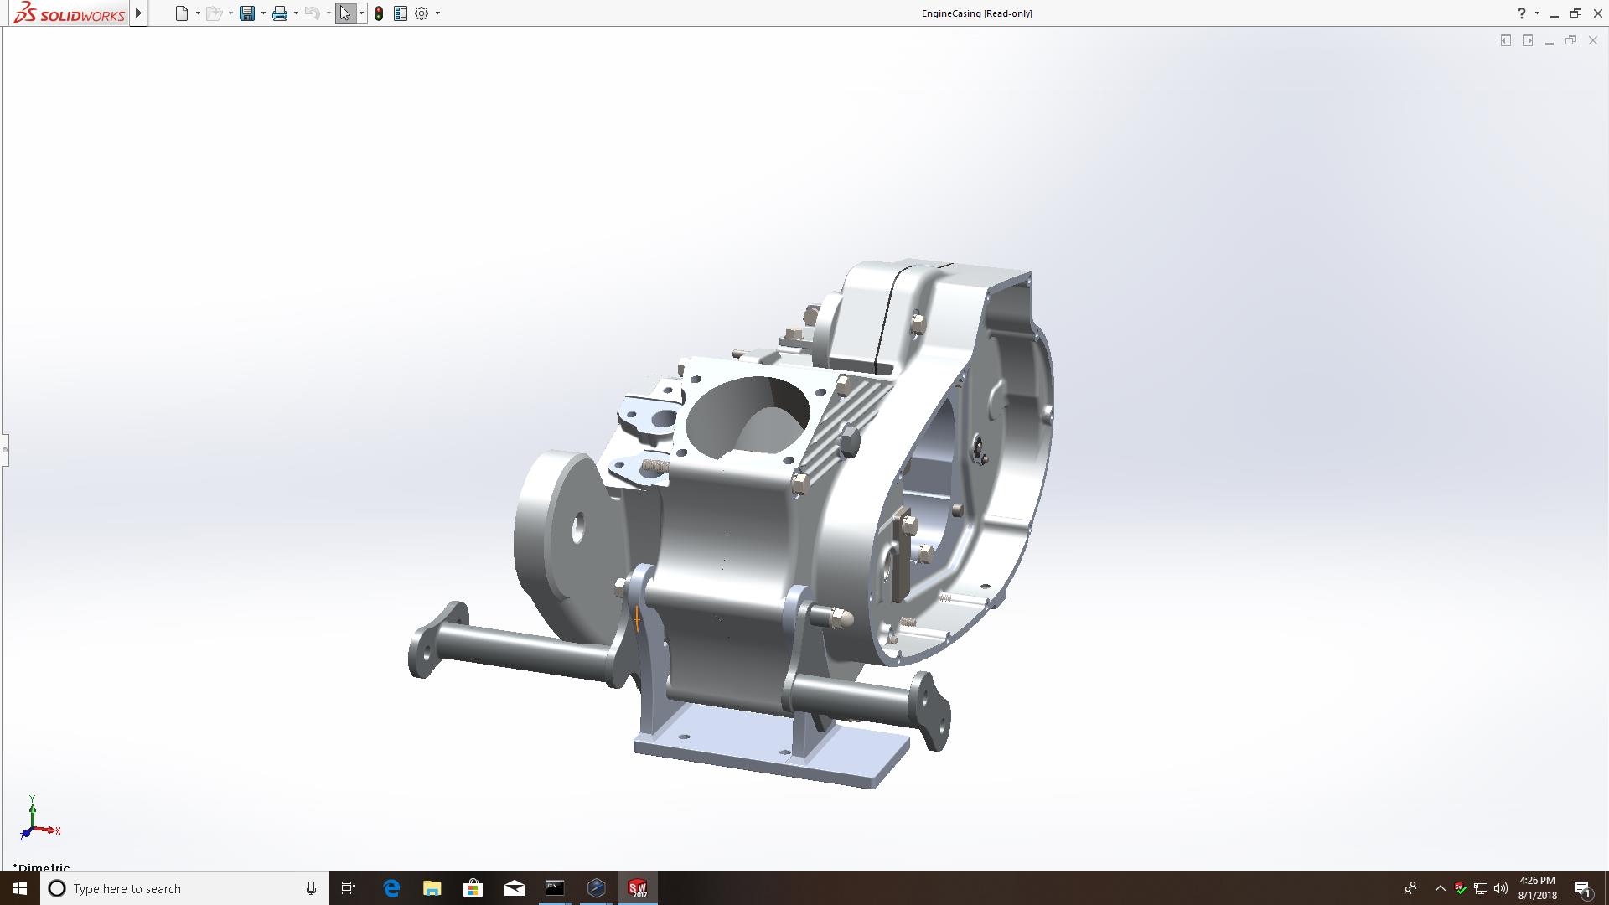Click the SolidWorks logo
This screenshot has width=1609, height=905.
pyautogui.click(x=70, y=13)
